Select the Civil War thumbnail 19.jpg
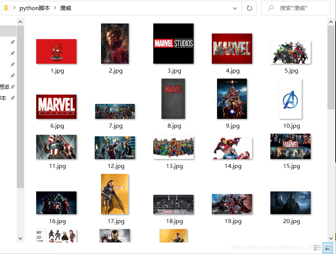 [x=232, y=204]
